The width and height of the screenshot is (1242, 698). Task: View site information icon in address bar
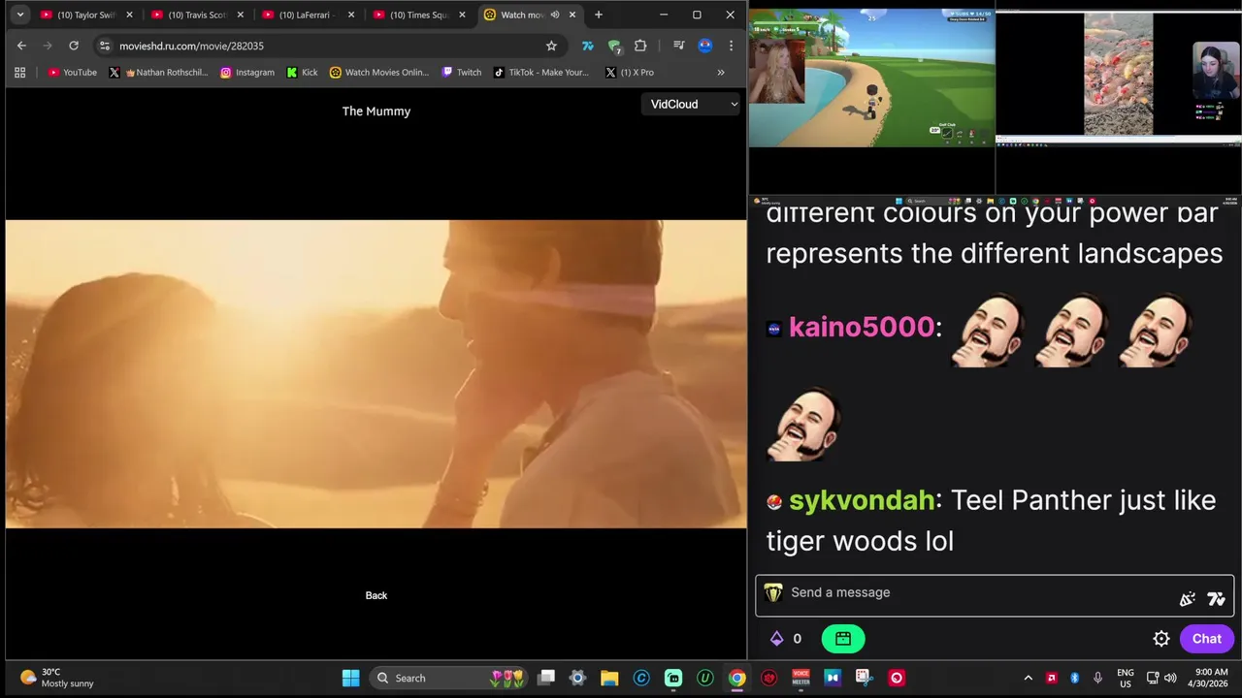pos(105,46)
